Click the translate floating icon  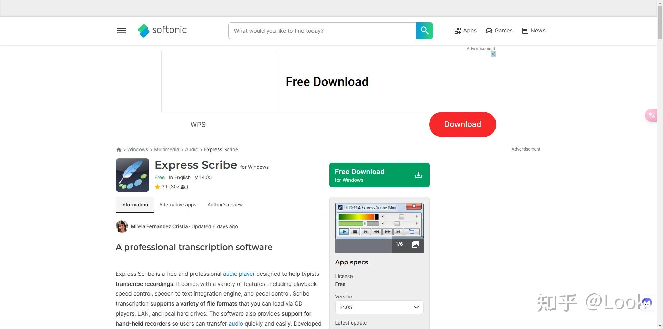(x=651, y=115)
